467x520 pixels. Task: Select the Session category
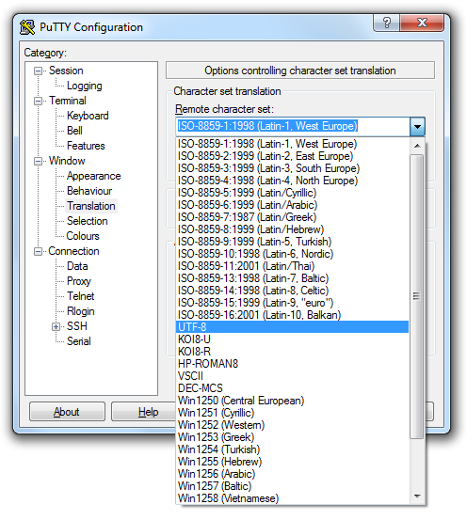click(x=66, y=71)
